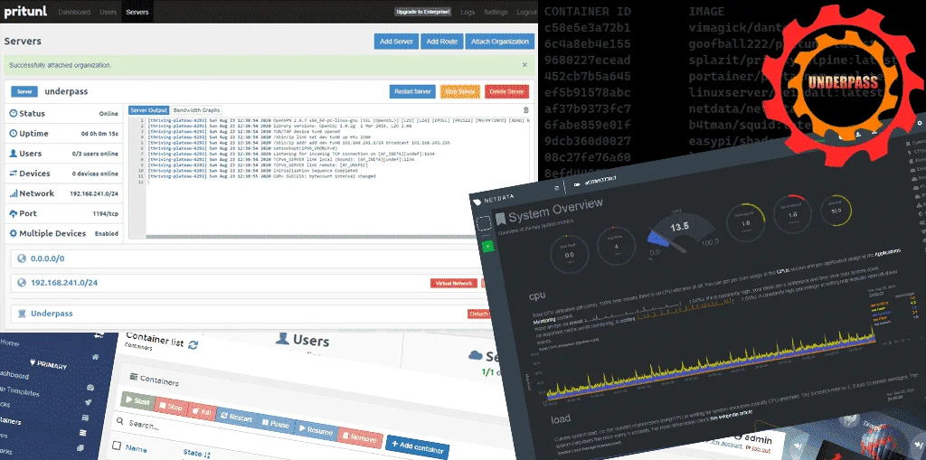Viewport: 926px width, 460px height.
Task: Click the Resume container button
Action: pos(316,431)
